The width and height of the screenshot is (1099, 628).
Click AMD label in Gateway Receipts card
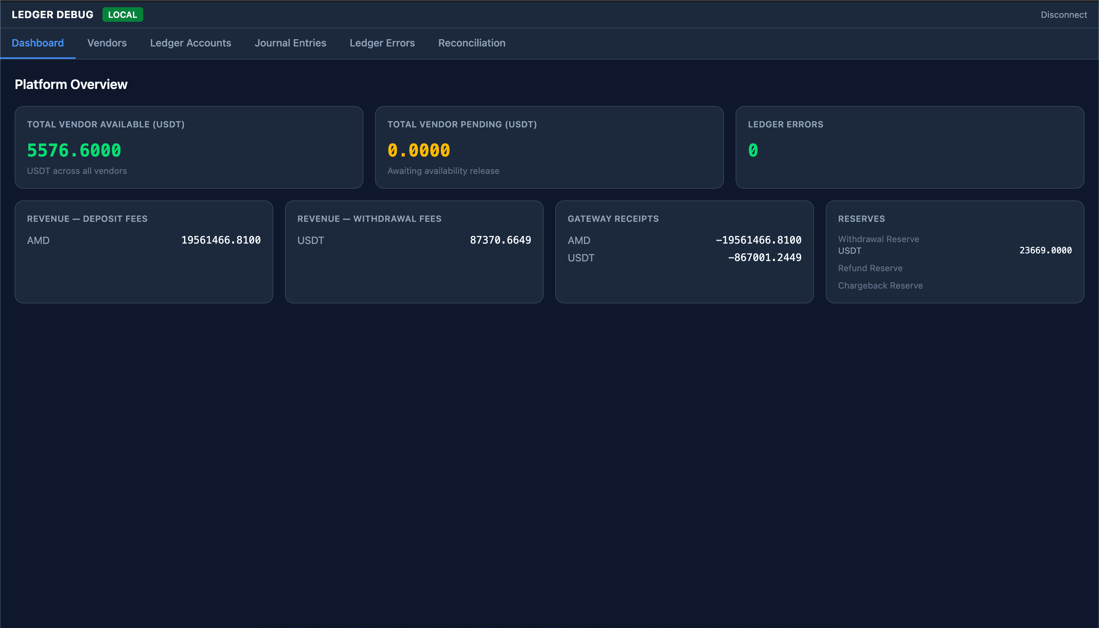tap(579, 240)
